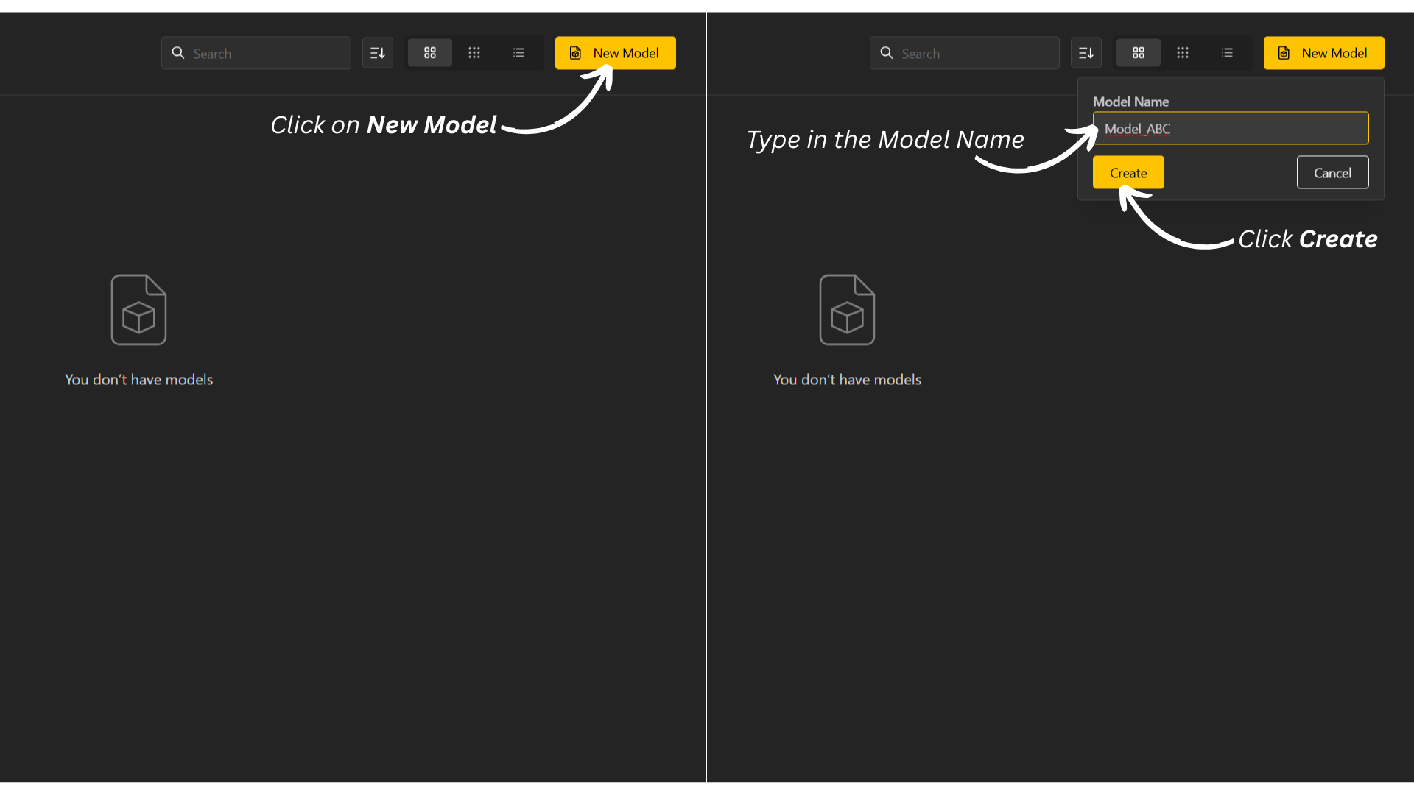Click document icon on left New Model button
The height and width of the screenshot is (795, 1414).
tap(576, 53)
